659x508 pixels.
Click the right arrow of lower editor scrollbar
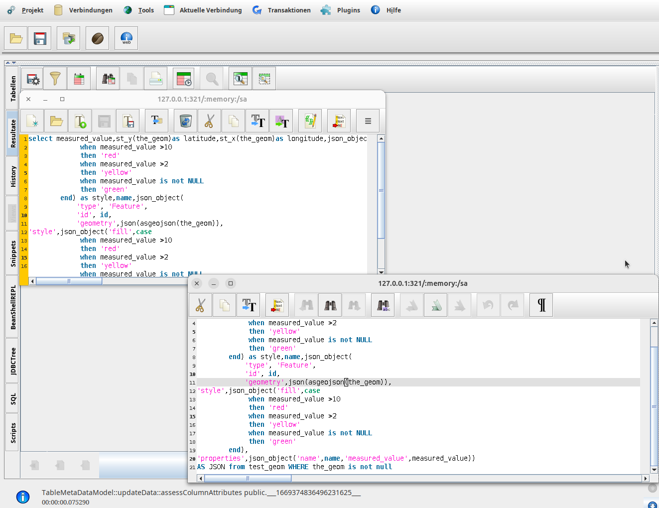pyautogui.click(x=646, y=478)
